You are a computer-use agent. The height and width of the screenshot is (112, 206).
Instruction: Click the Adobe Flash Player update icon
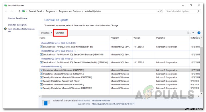click(41, 81)
